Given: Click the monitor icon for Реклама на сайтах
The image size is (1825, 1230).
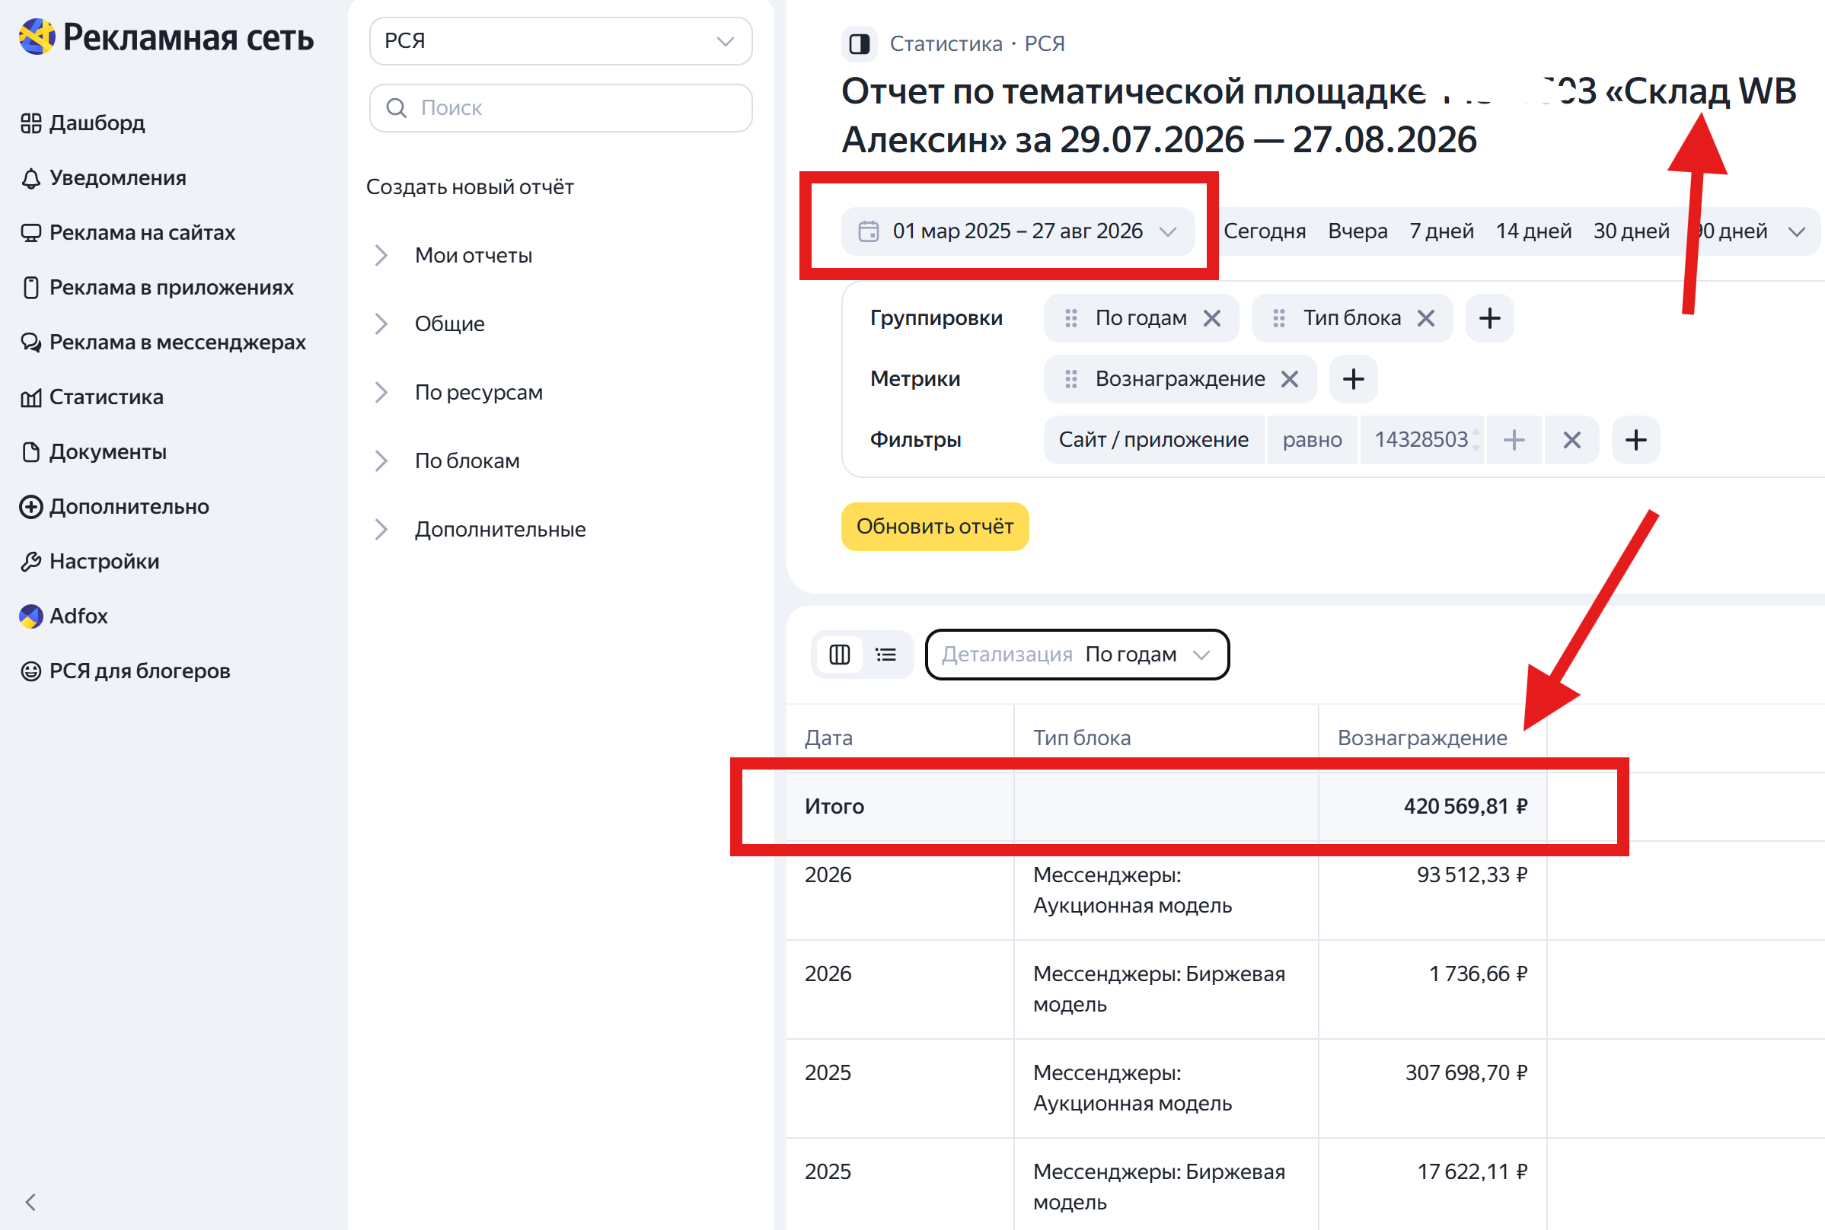Looking at the screenshot, I should [30, 233].
